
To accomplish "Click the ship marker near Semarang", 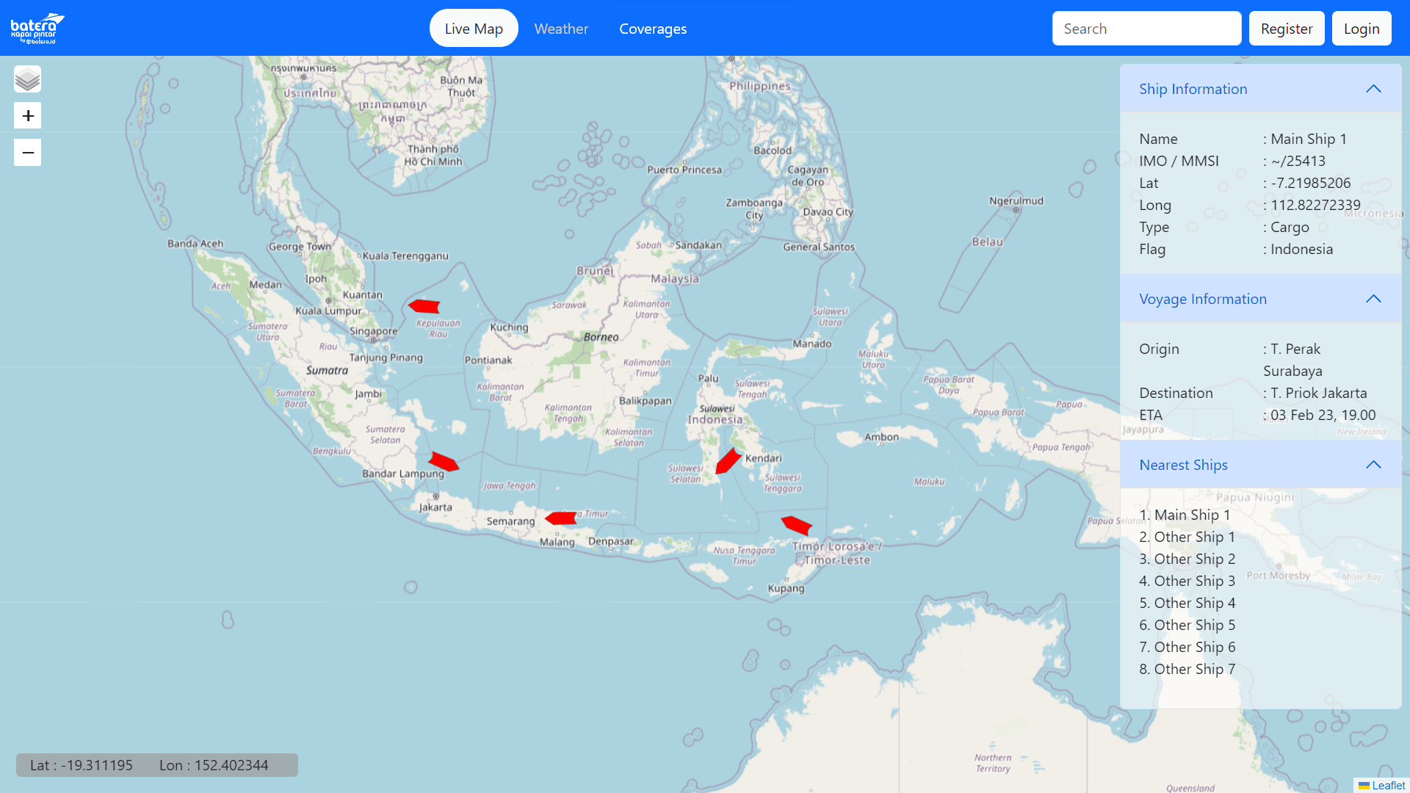I will tap(562, 518).
